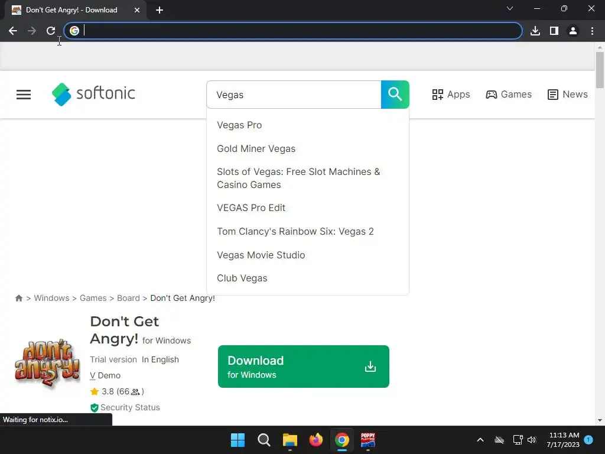Select Vegas Movie Studio suggestion
The image size is (605, 454).
pos(261,255)
